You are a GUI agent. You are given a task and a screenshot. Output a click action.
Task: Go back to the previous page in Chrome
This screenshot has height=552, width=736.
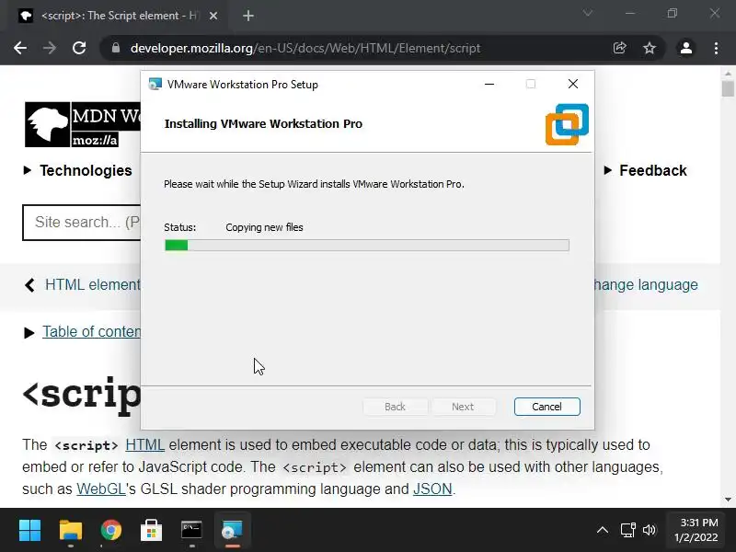20,48
